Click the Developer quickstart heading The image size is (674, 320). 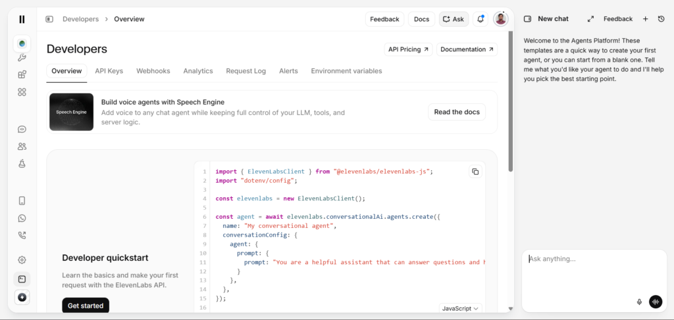coord(105,258)
